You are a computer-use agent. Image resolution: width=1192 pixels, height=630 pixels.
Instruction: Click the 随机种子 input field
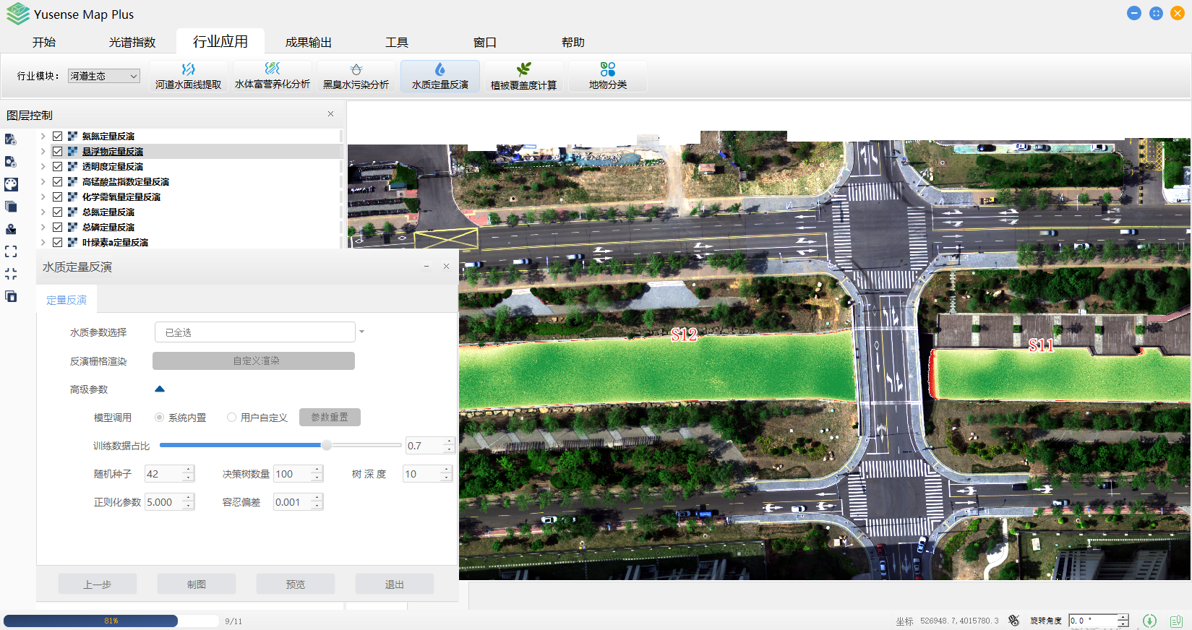163,474
